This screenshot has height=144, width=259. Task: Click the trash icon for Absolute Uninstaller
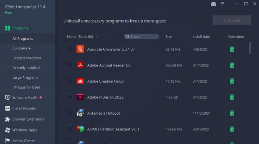coord(232,49)
